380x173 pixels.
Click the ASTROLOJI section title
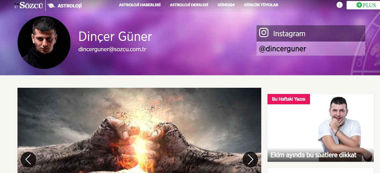pyautogui.click(x=70, y=5)
